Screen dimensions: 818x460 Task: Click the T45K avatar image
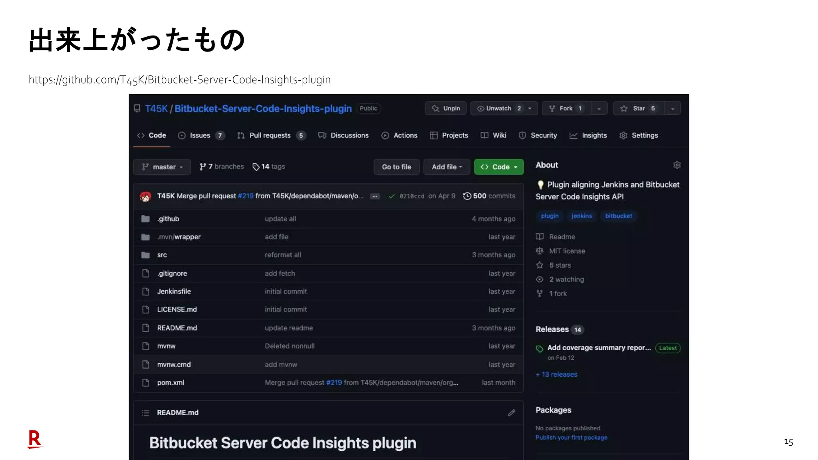[145, 196]
